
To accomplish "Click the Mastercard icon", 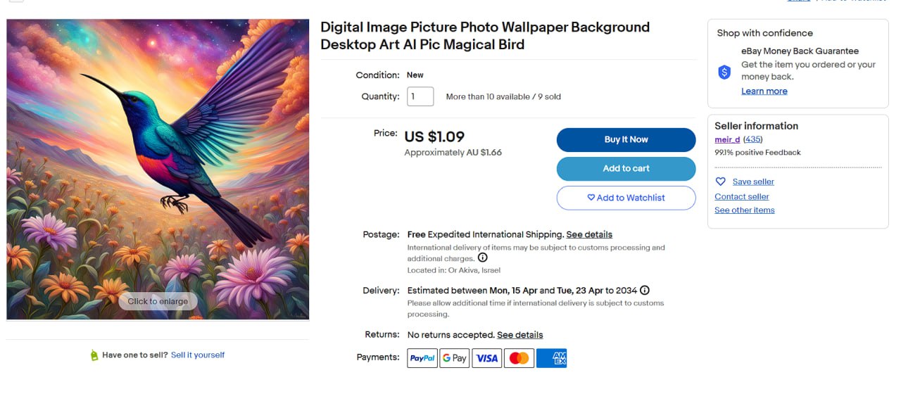I will pyautogui.click(x=519, y=358).
